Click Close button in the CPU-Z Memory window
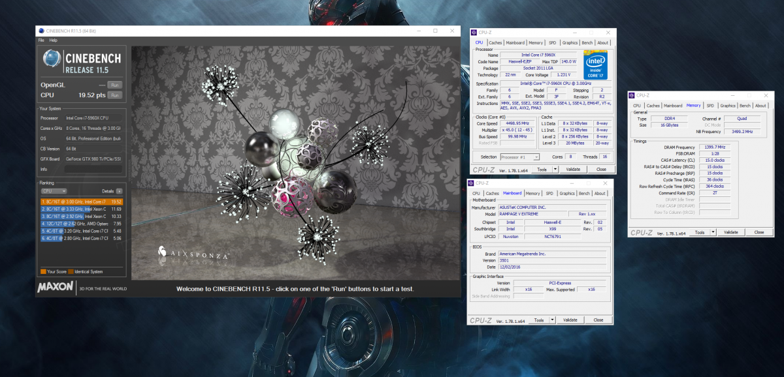The height and width of the screenshot is (377, 784). click(759, 232)
